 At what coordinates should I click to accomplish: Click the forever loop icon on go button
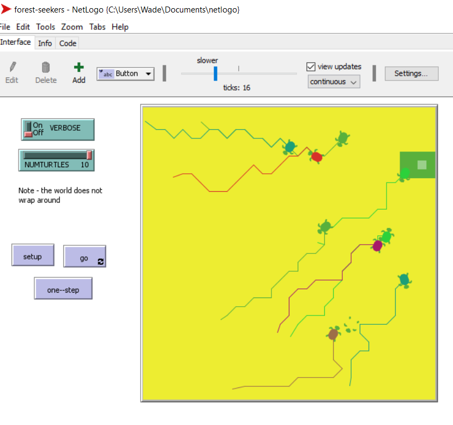coord(100,262)
